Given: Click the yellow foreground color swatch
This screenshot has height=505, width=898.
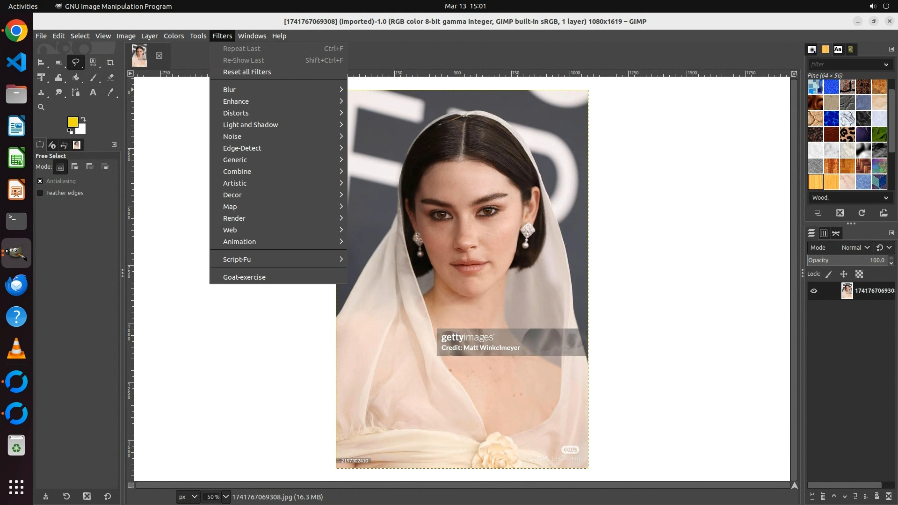Looking at the screenshot, I should click(x=72, y=122).
